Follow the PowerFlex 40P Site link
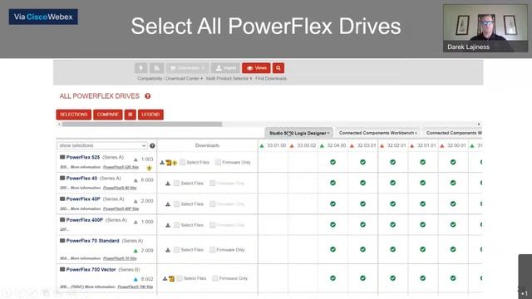Image resolution: width=532 pixels, height=299 pixels. coord(121,208)
